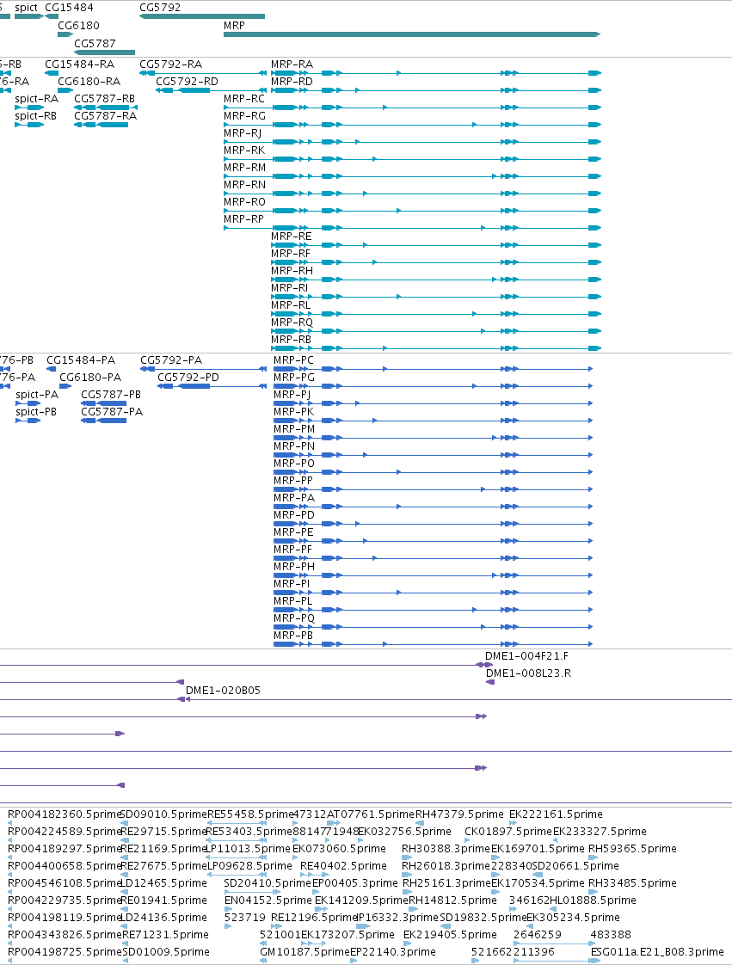Click EST RH33485.5prime
The image size is (732, 965).
632,884
